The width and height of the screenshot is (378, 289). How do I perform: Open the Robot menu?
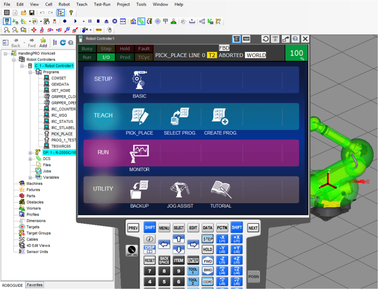[64, 4]
